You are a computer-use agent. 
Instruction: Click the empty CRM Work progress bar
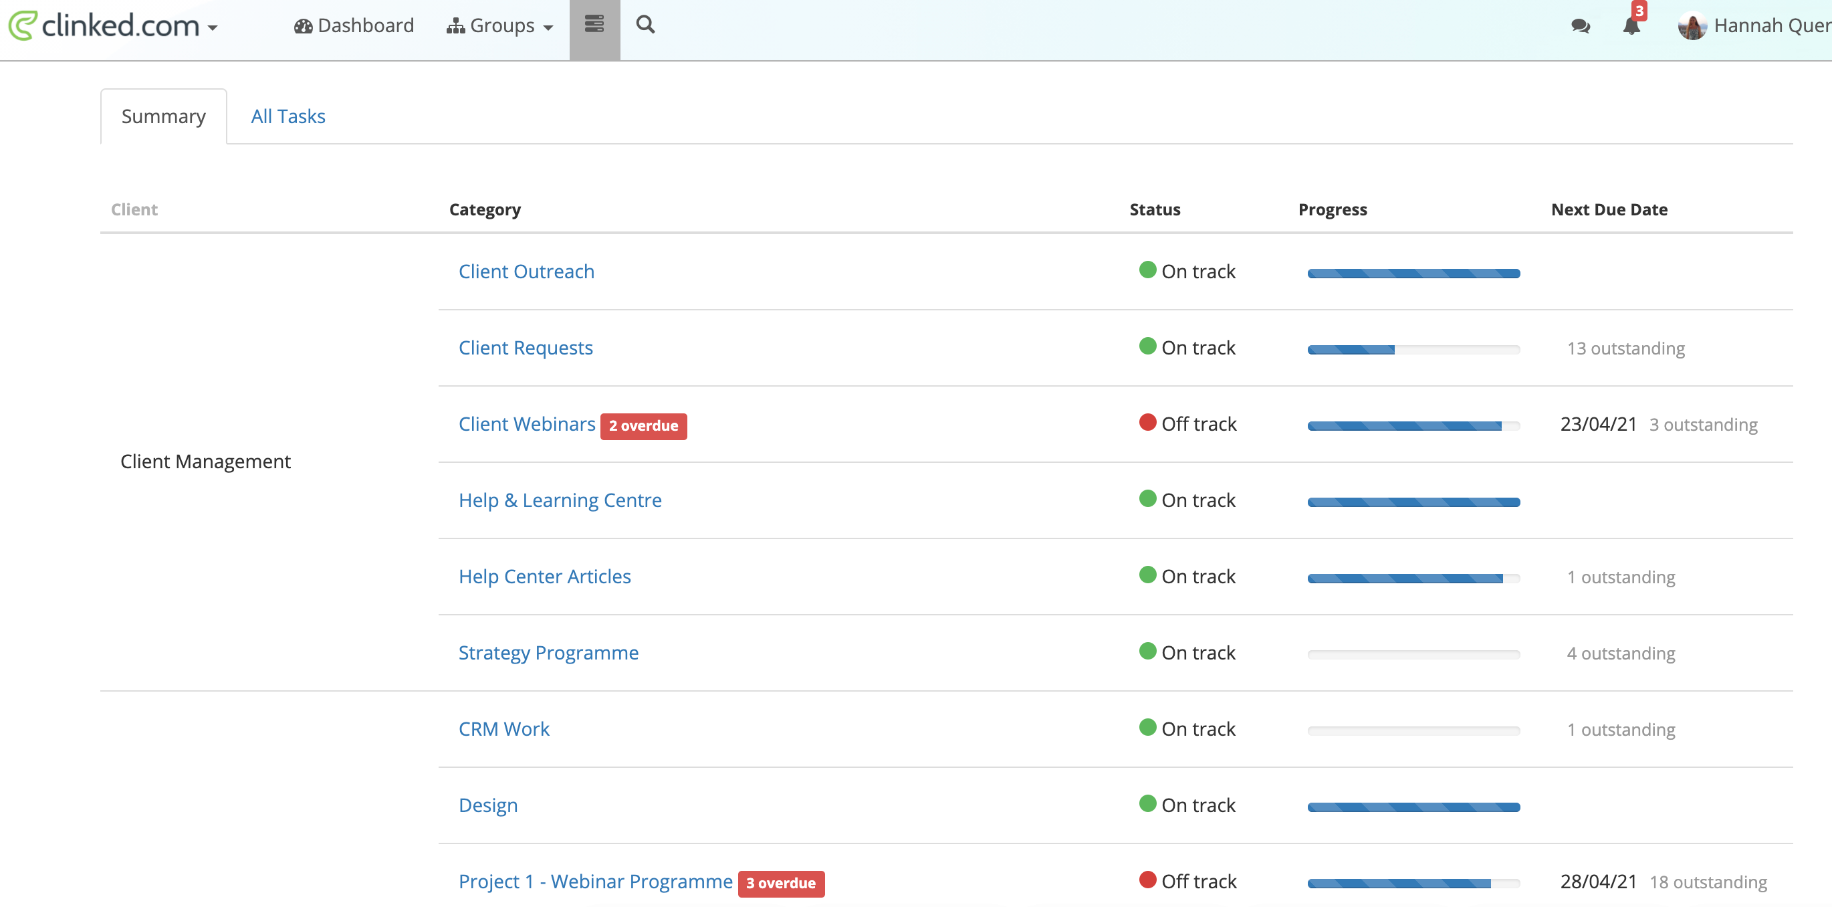[1413, 730]
